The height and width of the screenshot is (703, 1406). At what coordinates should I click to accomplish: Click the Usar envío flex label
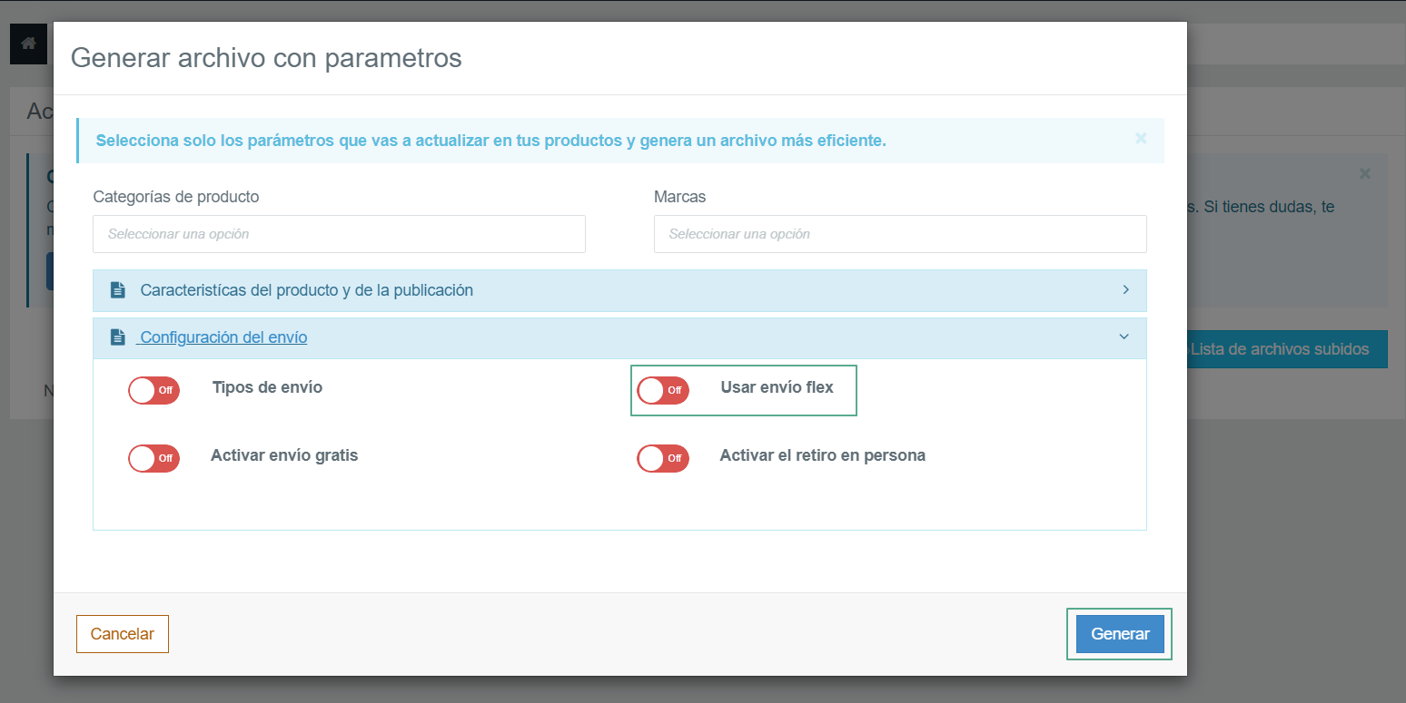click(777, 387)
